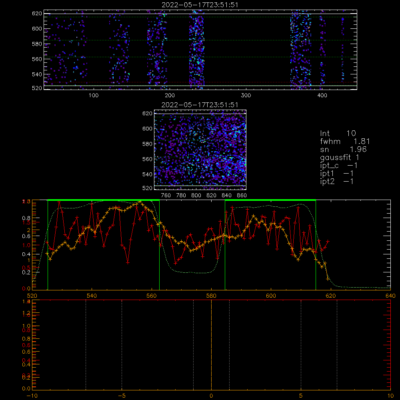Screen dimensions: 400x400
Task: Select the 'Int 10' readout text
Action: pos(338,133)
